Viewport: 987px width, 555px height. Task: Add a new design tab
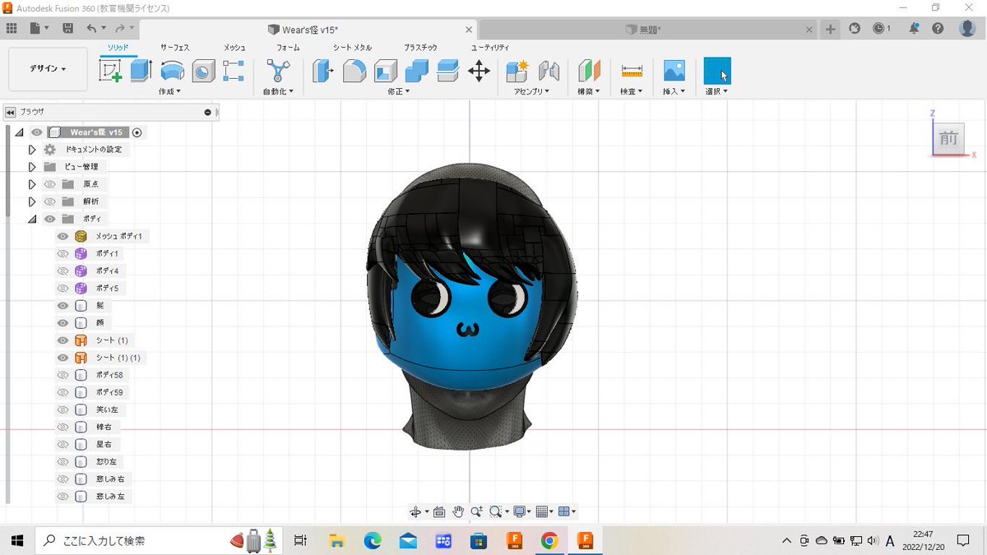click(x=830, y=29)
